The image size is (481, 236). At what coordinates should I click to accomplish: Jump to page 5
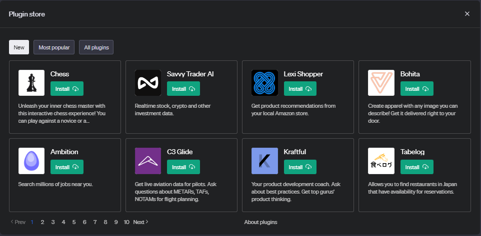coord(74,222)
